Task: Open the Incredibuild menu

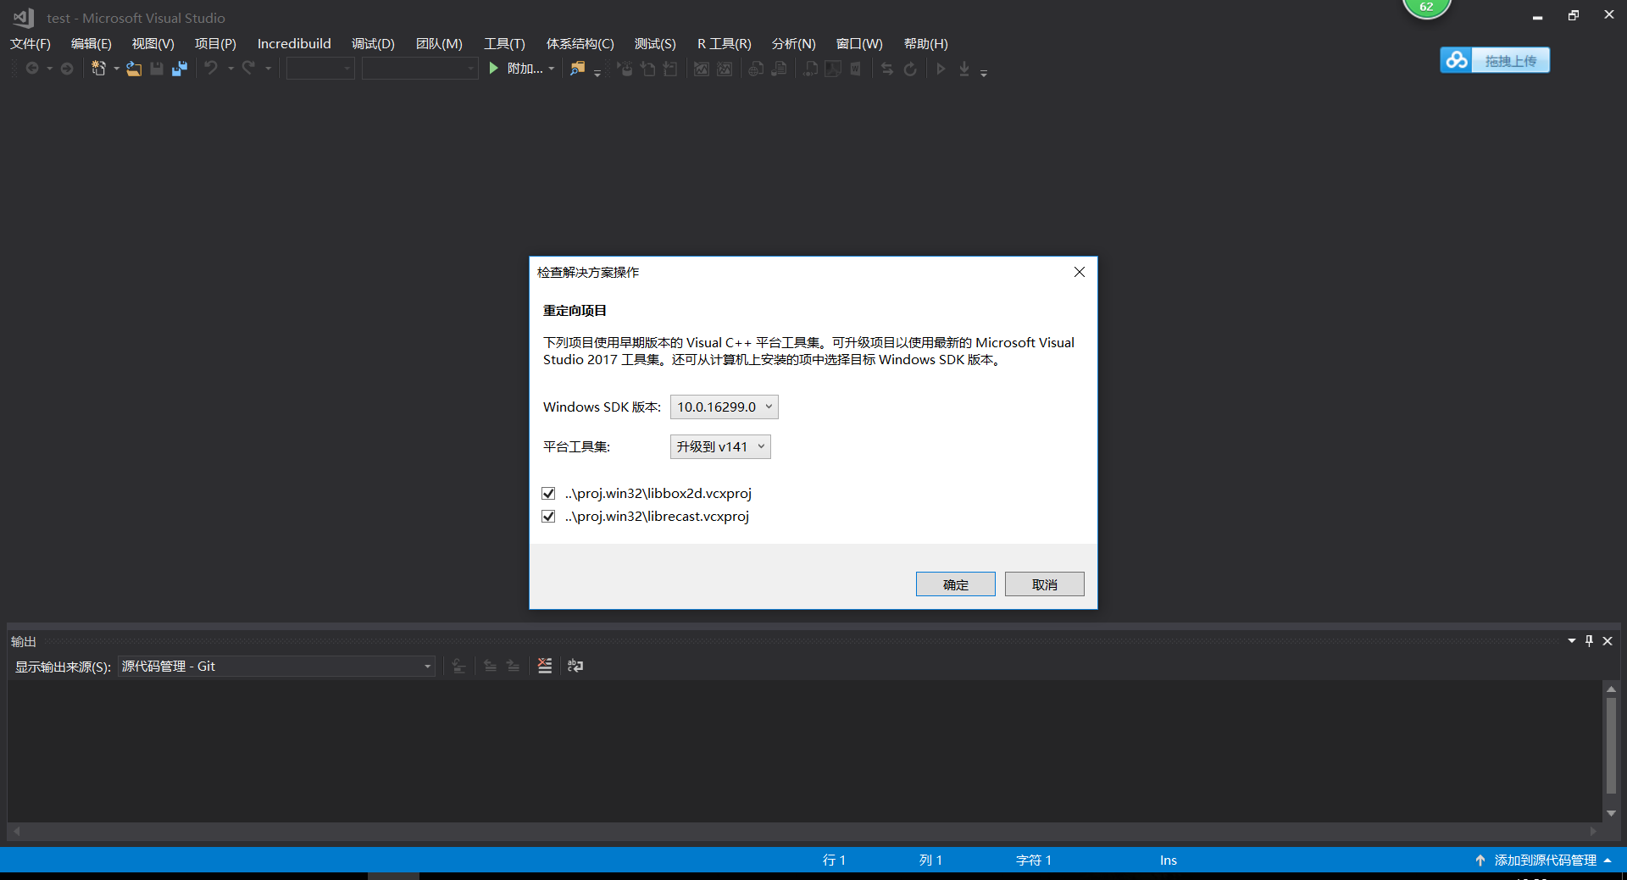Action: tap(294, 43)
